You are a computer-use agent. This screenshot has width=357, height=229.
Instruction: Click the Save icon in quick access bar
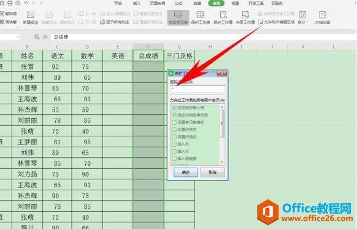coord(2,3)
